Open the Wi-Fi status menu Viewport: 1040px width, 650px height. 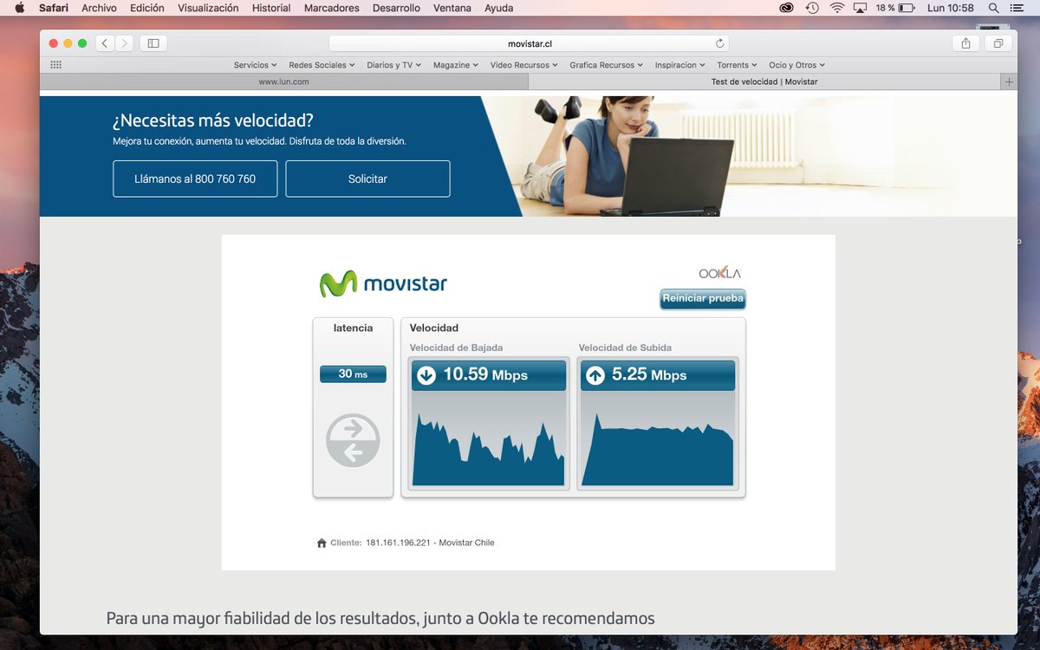[836, 8]
